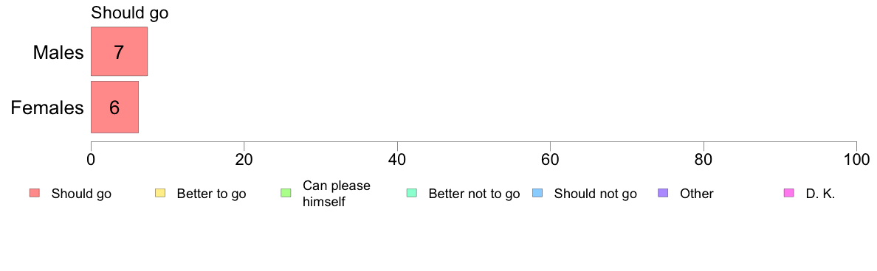The width and height of the screenshot is (877, 271).
Task: Click the Better to go legend text
Action: click(x=211, y=194)
